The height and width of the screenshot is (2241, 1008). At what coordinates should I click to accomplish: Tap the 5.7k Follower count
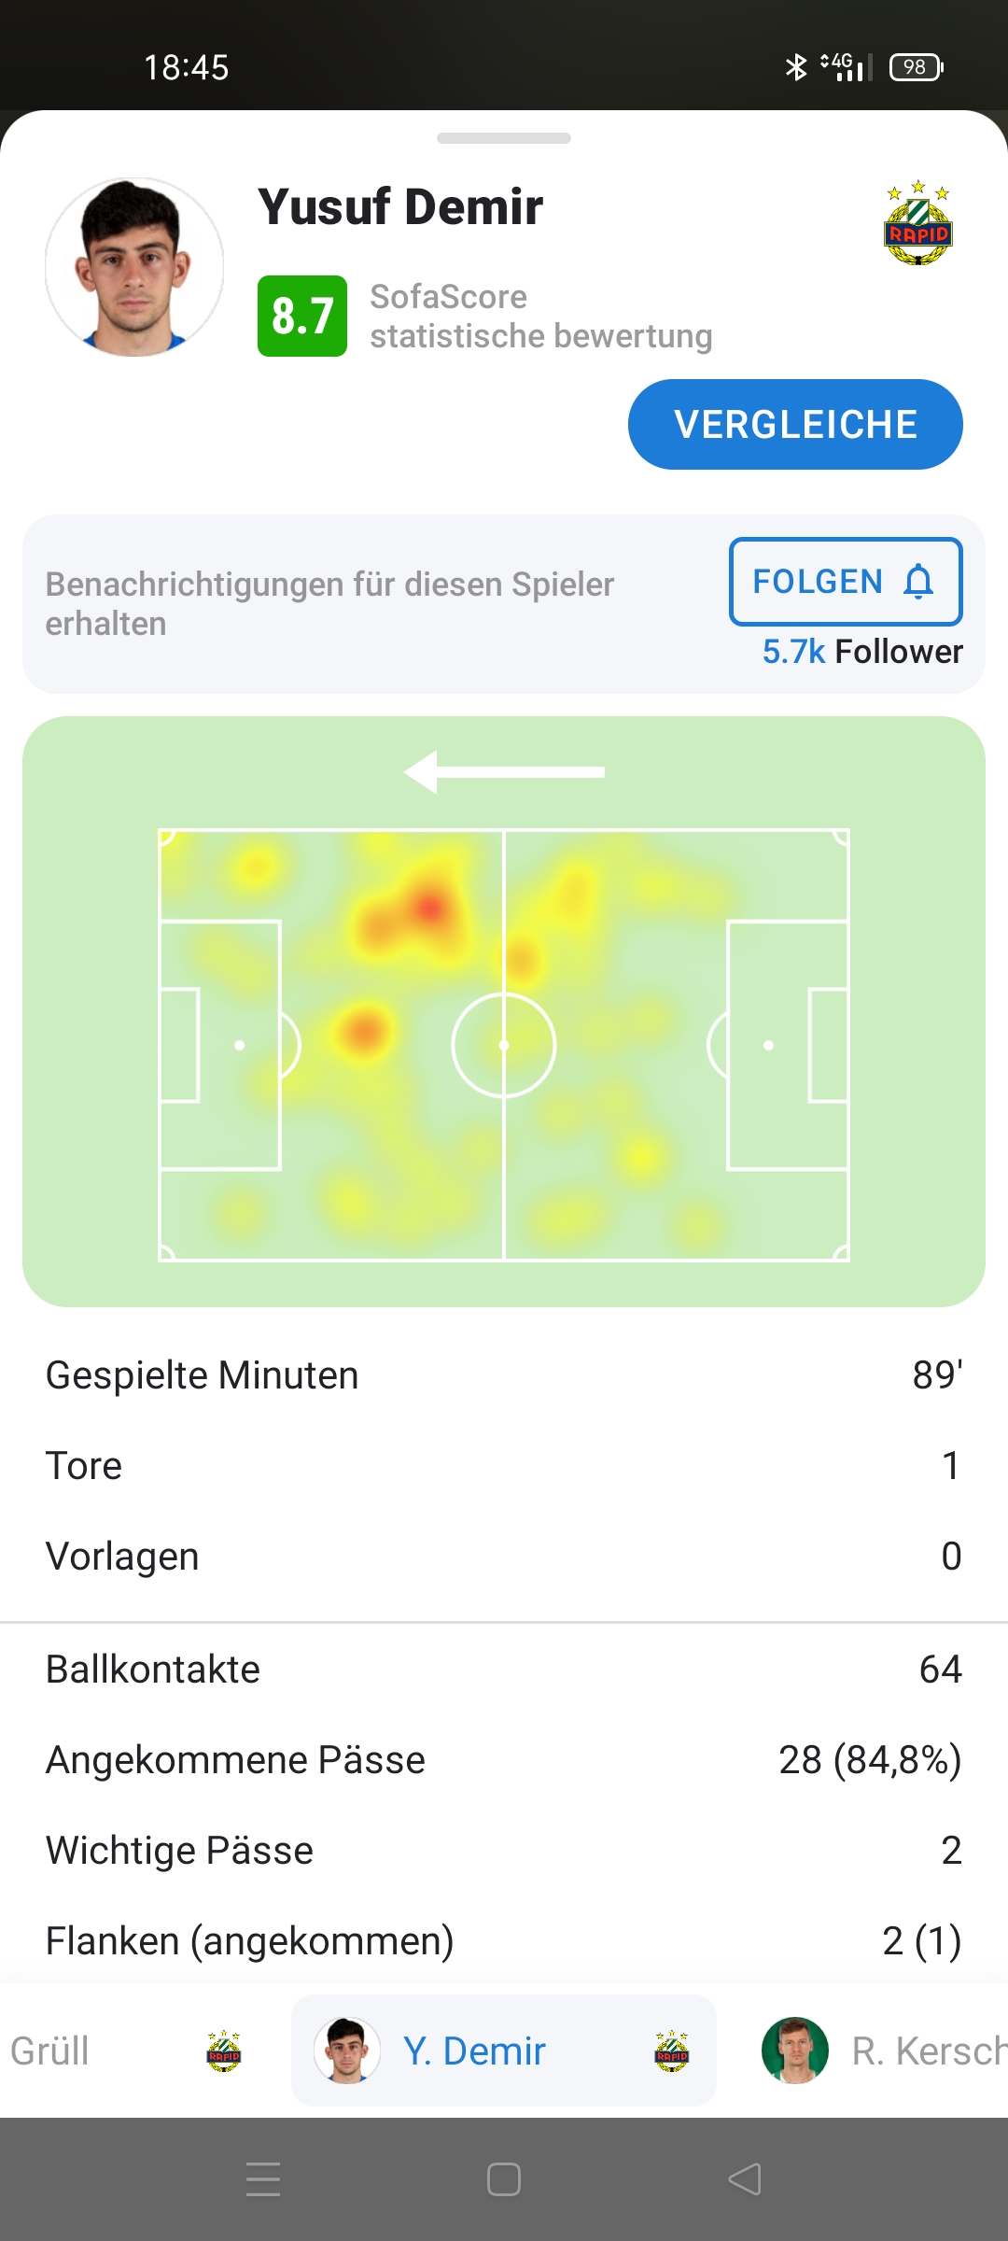[x=861, y=652]
